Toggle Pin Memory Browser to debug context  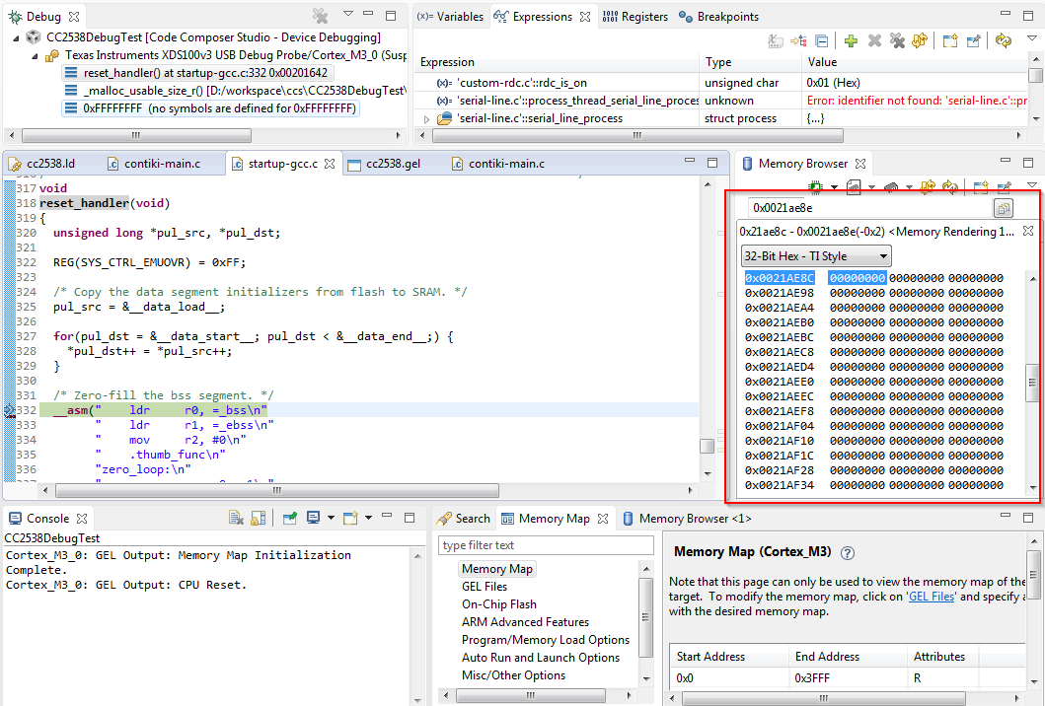(x=1004, y=187)
